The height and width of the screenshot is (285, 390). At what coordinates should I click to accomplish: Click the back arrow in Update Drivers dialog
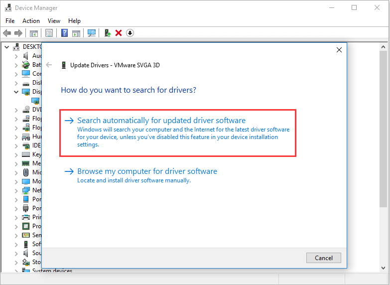tap(49, 65)
